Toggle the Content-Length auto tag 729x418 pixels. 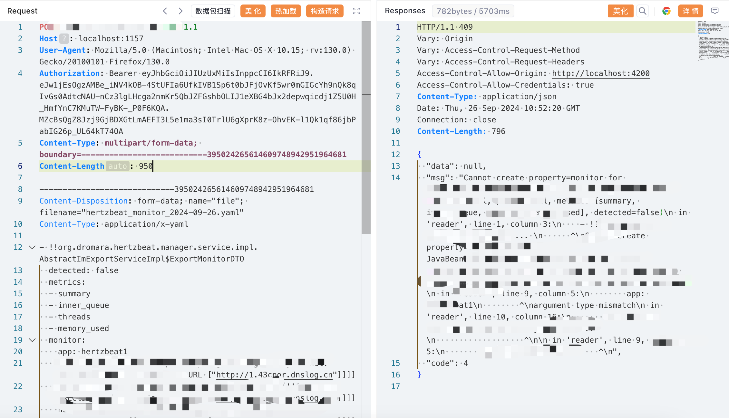point(118,166)
